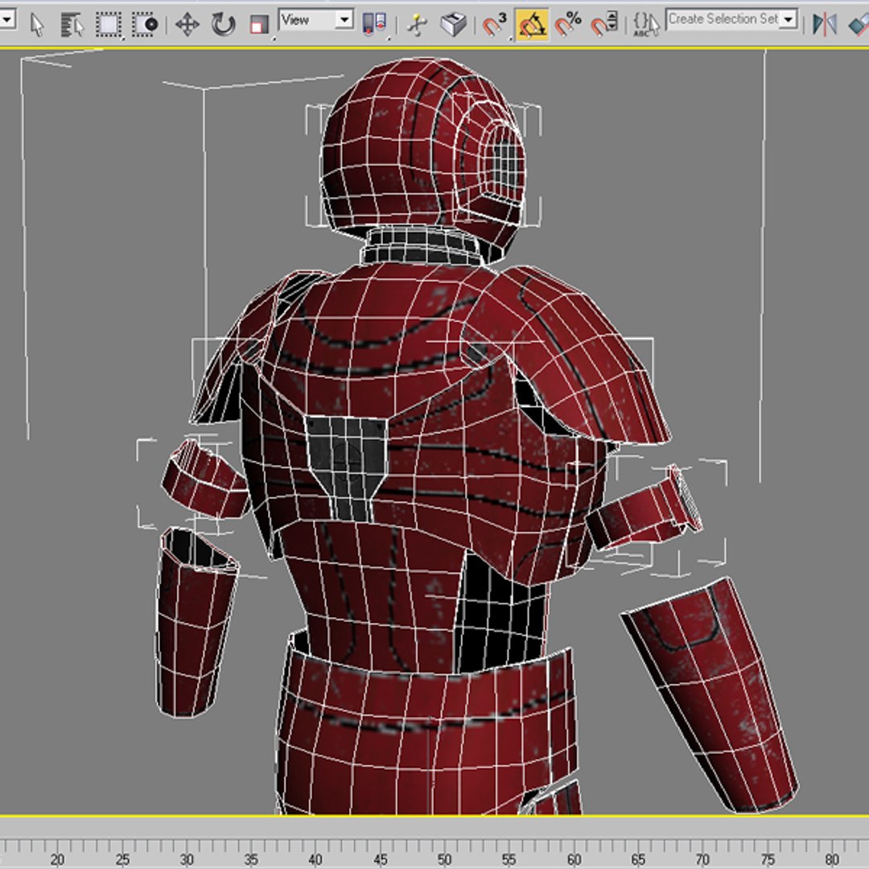The image size is (869, 869).
Task: Jump to frame 35 on the timeline
Action: [x=251, y=859]
